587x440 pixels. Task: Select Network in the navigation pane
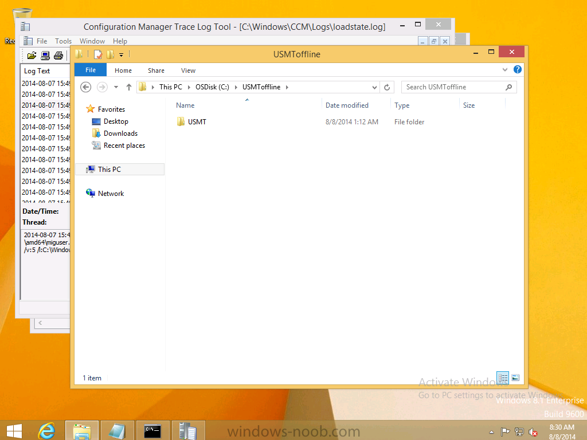[x=111, y=194]
